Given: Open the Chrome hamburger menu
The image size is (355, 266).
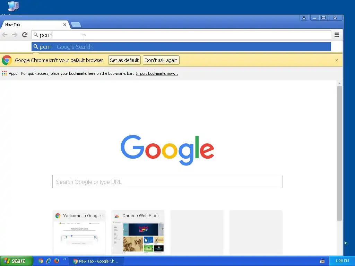Looking at the screenshot, I should click(x=337, y=35).
